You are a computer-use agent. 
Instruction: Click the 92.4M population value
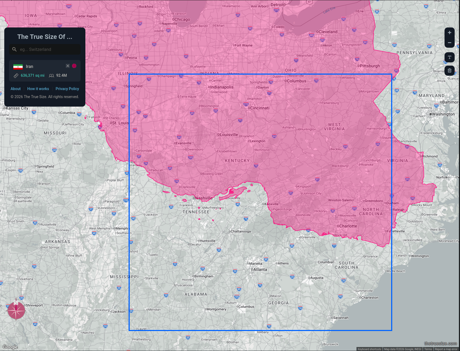click(62, 75)
